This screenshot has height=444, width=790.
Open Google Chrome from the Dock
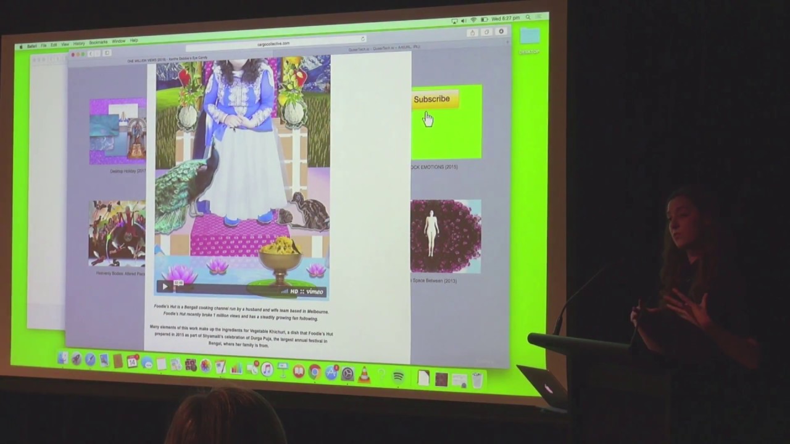point(315,372)
